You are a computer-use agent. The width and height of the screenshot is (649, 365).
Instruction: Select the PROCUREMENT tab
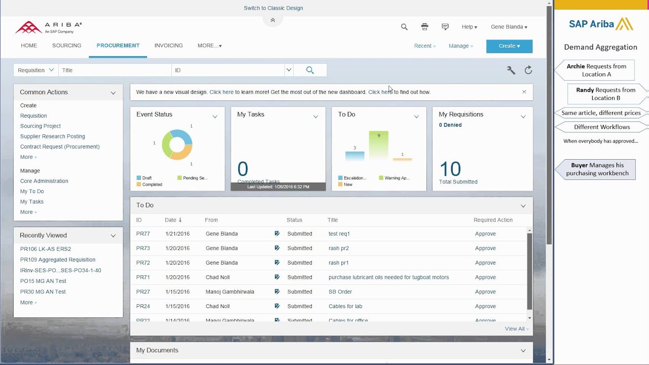click(118, 46)
